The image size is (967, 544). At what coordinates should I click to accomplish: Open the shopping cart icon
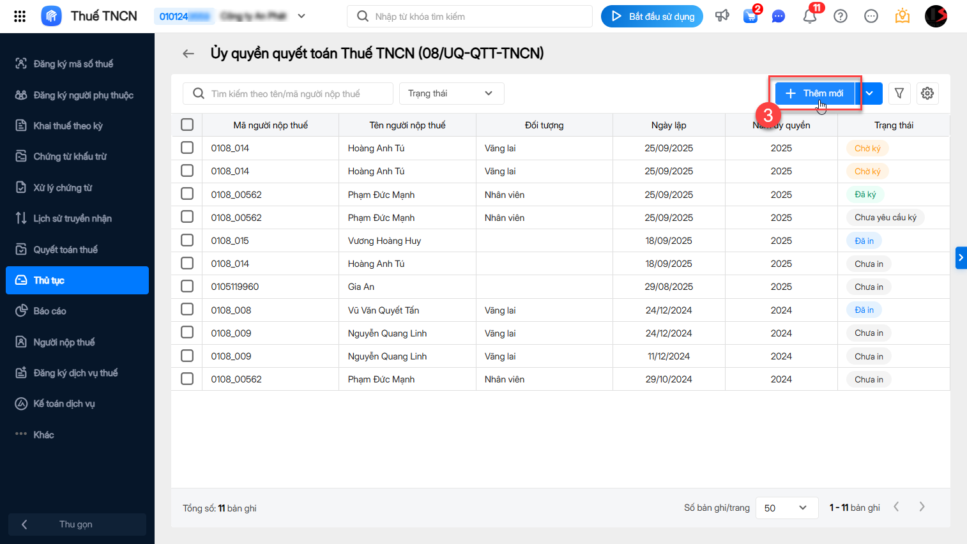750,16
